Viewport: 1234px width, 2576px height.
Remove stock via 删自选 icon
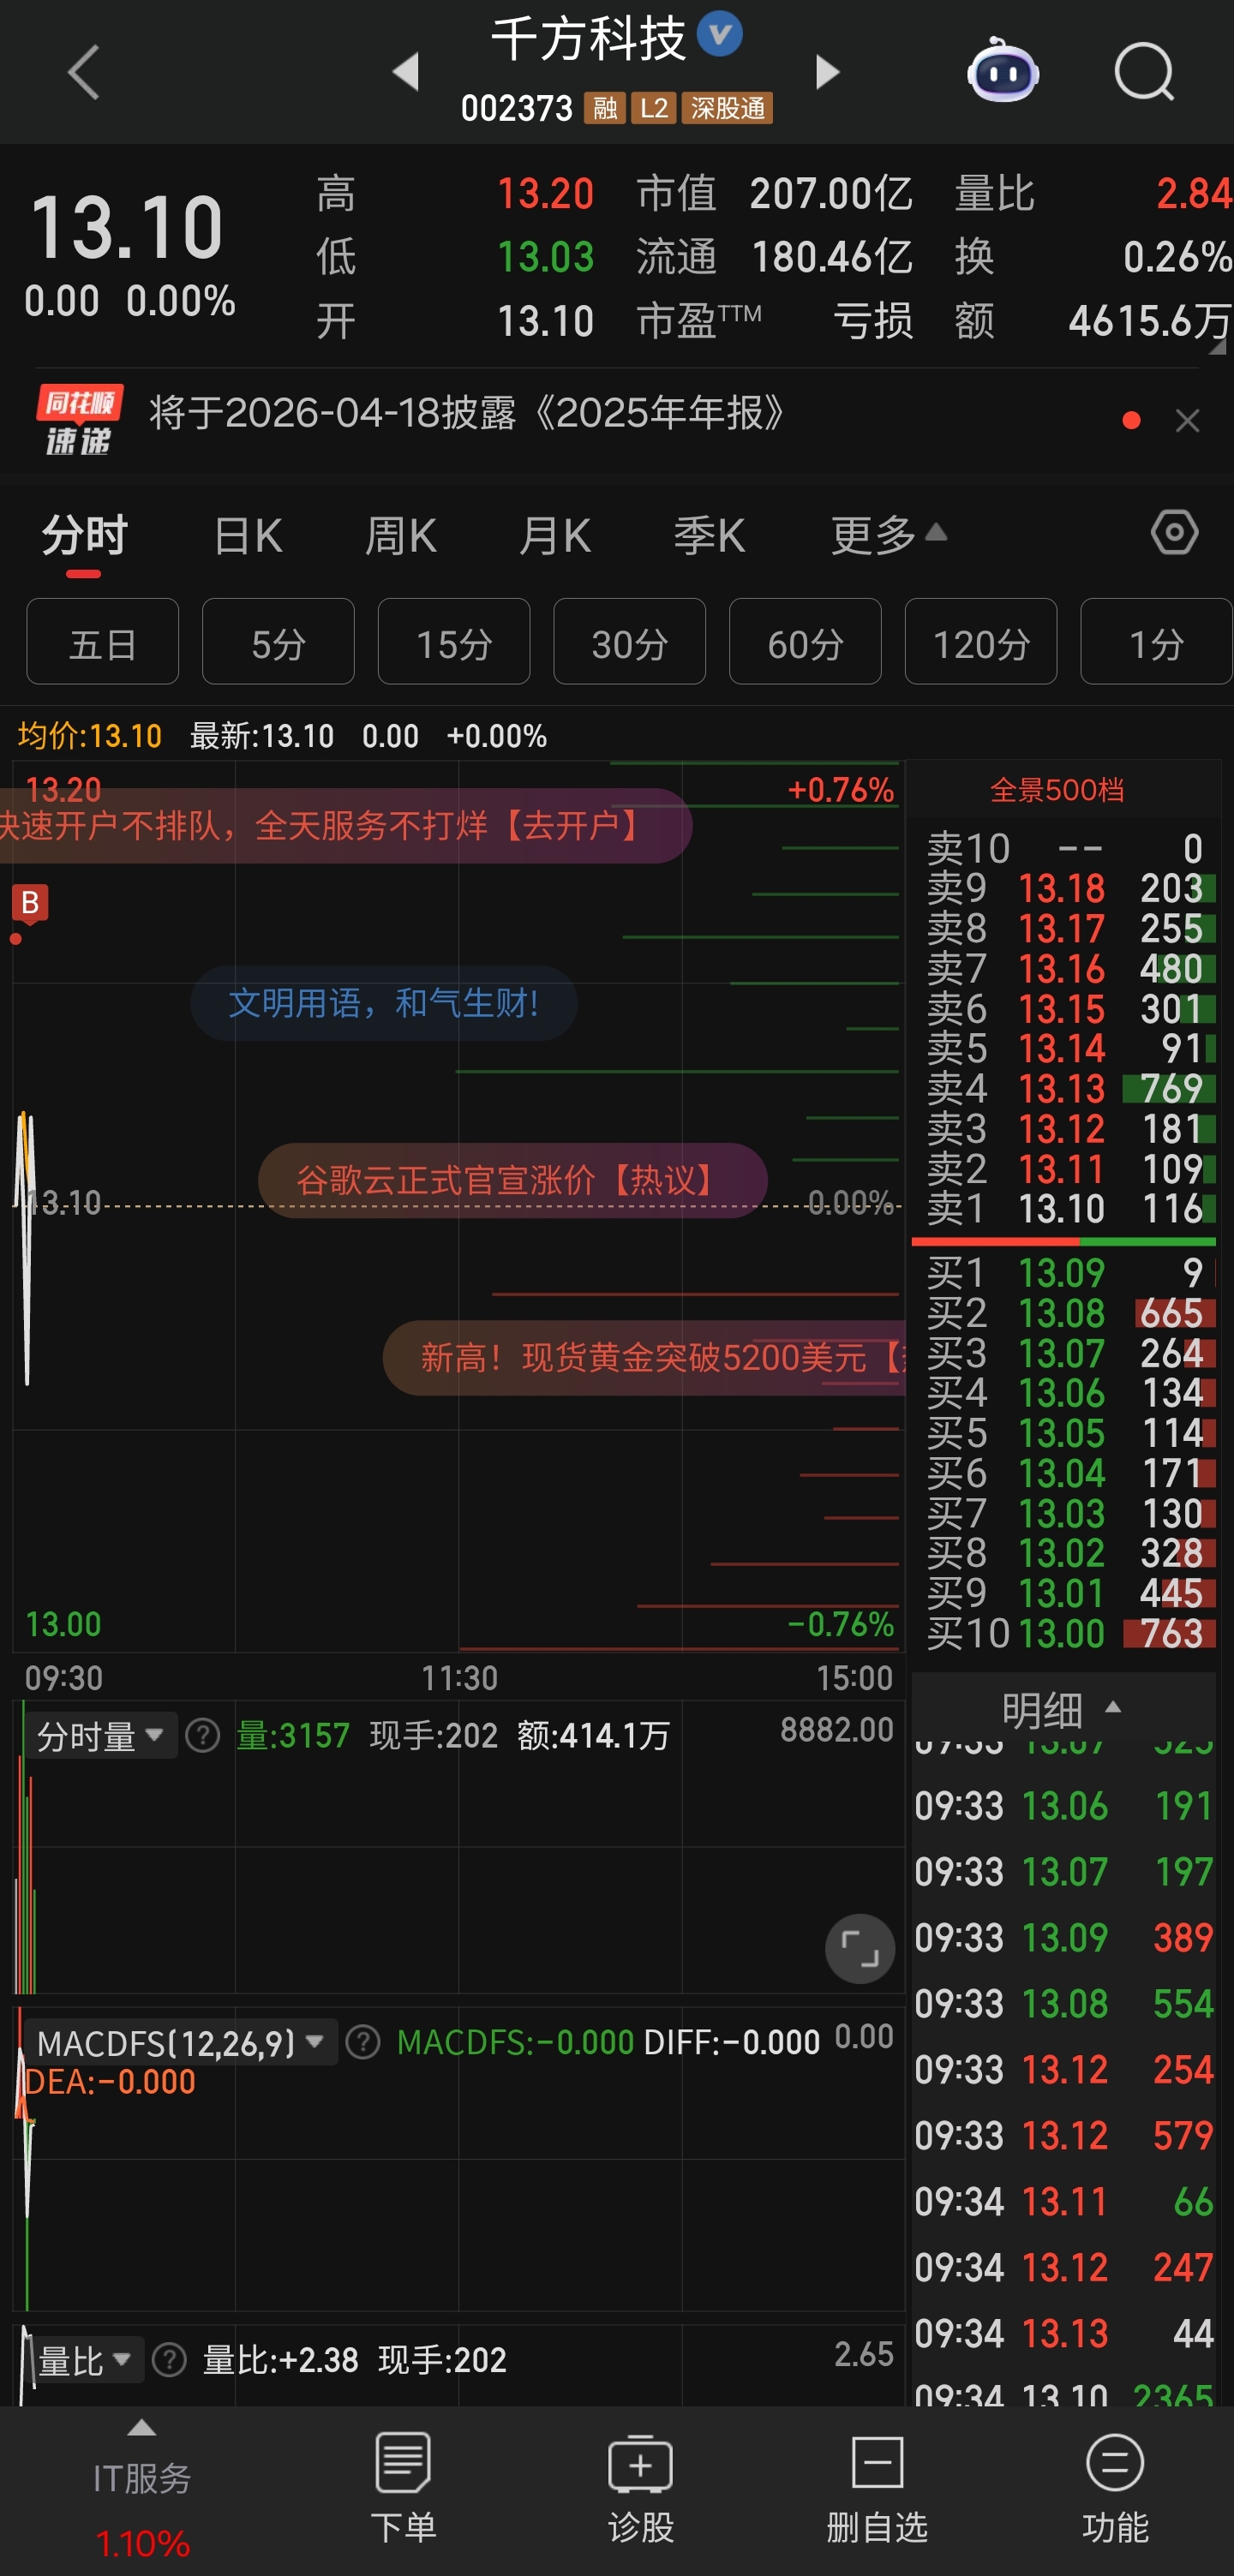point(877,2489)
